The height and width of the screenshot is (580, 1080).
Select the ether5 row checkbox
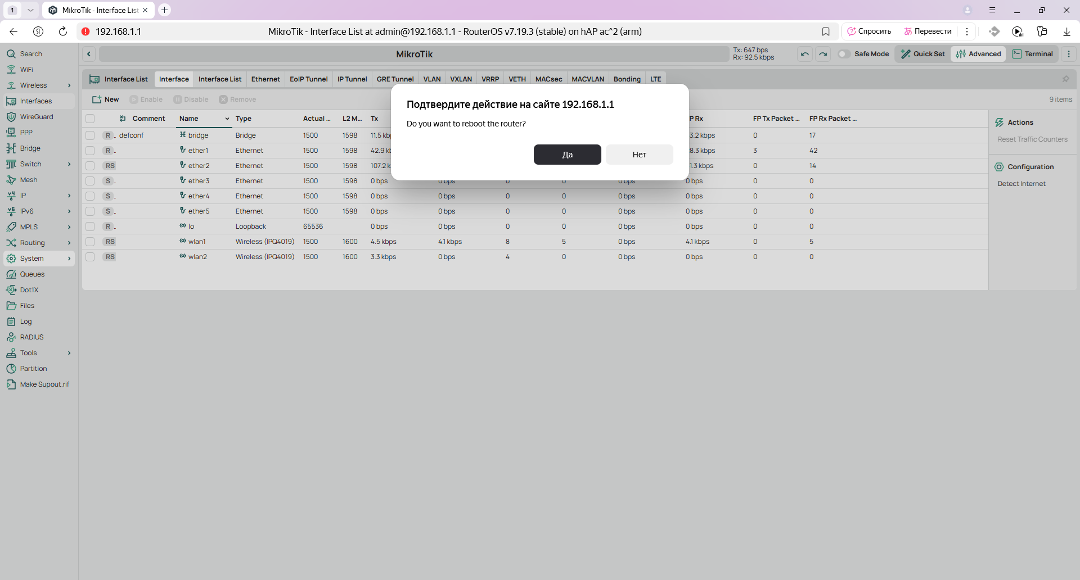coord(90,211)
